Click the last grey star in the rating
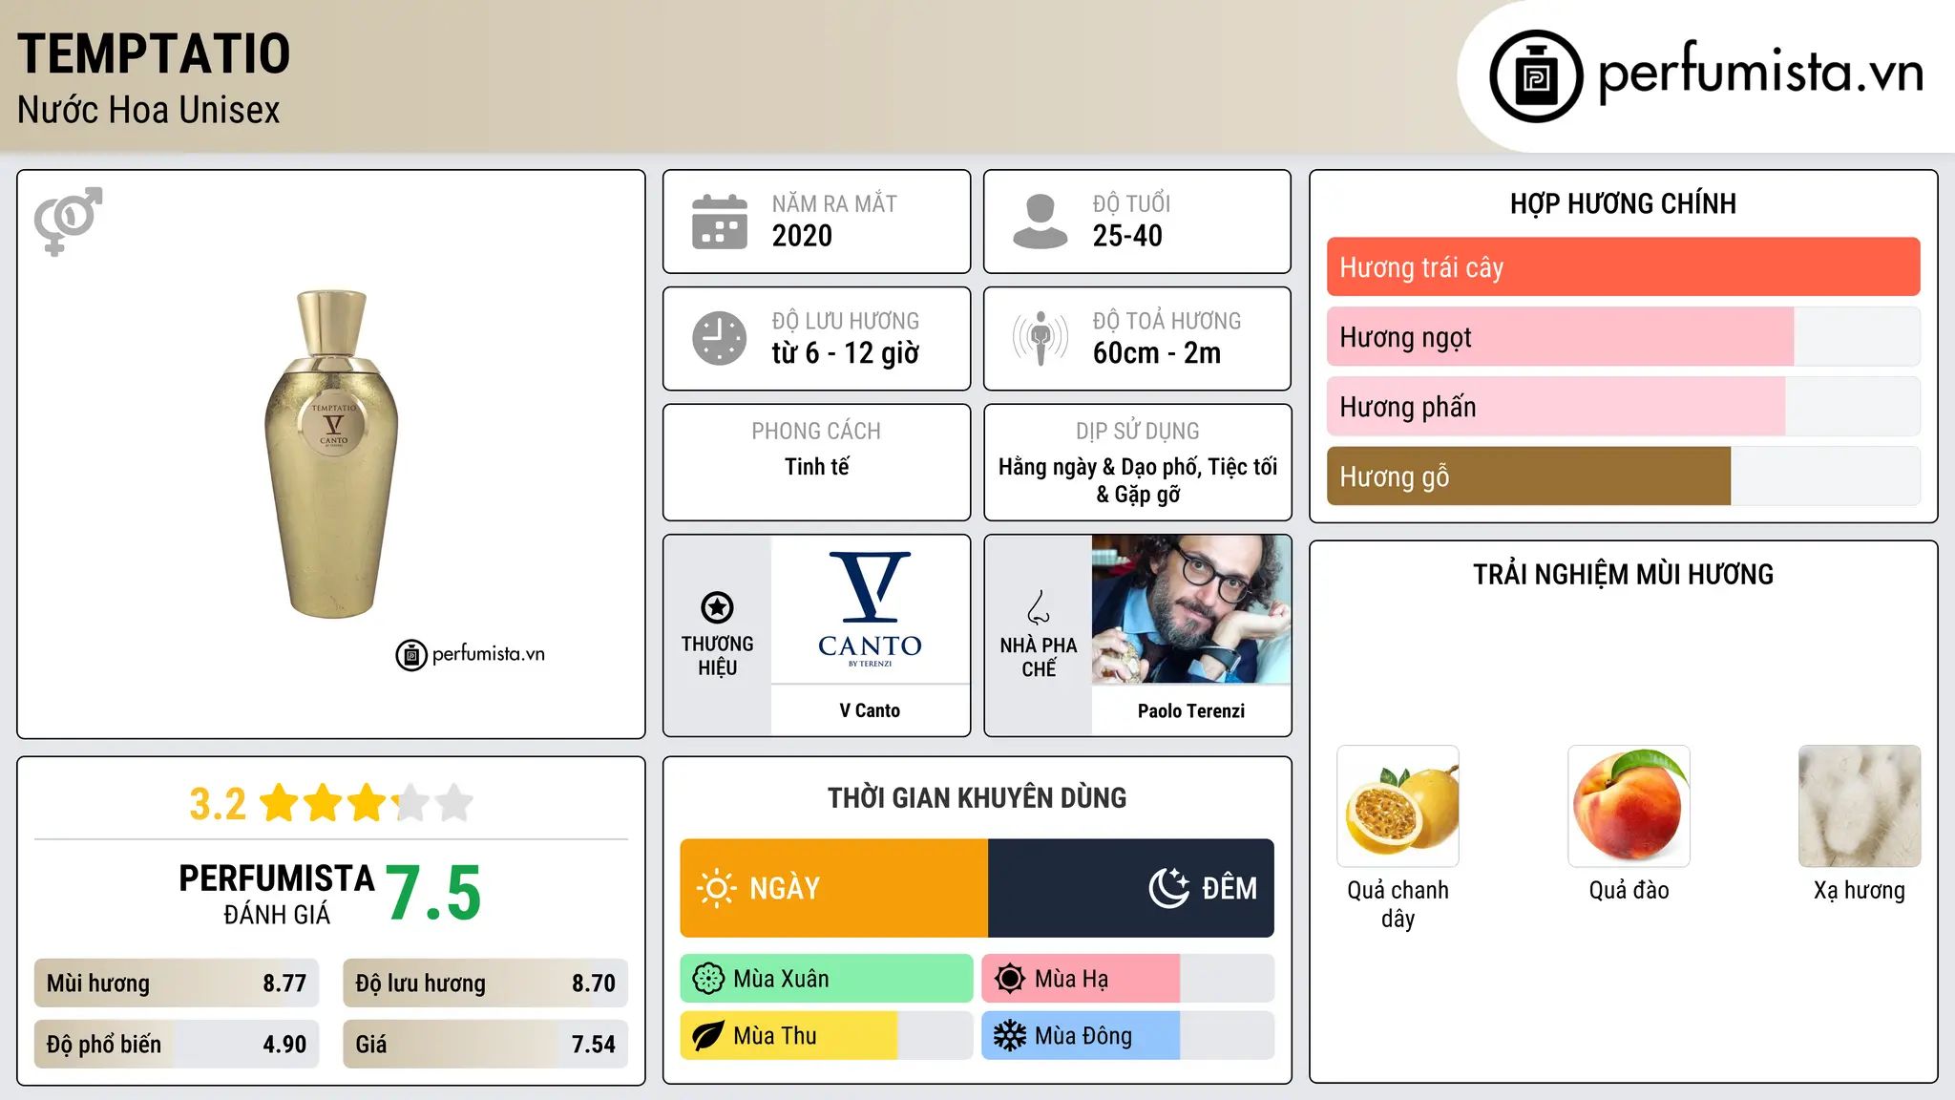The image size is (1955, 1100). [454, 803]
